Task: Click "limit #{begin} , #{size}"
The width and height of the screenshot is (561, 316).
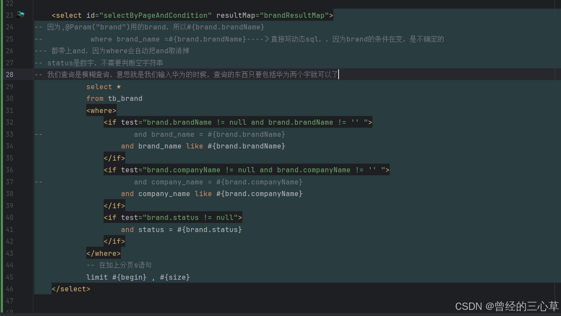Action: click(x=138, y=277)
